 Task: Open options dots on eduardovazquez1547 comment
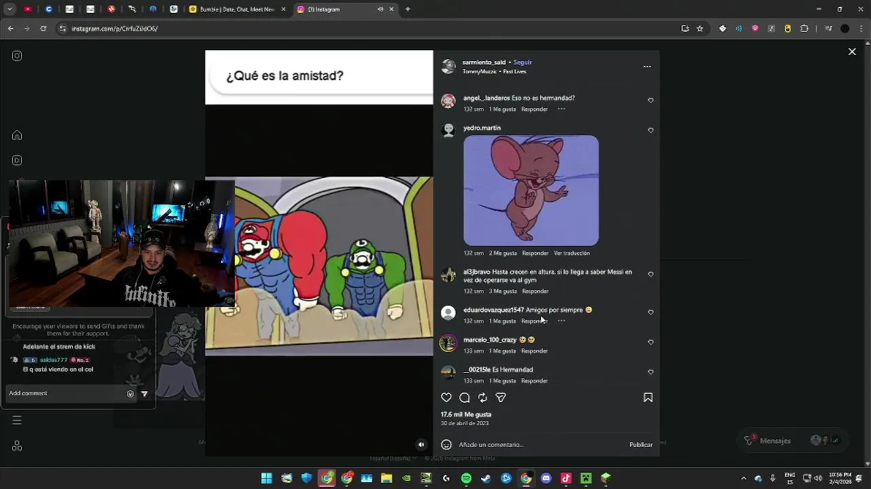[x=561, y=321]
